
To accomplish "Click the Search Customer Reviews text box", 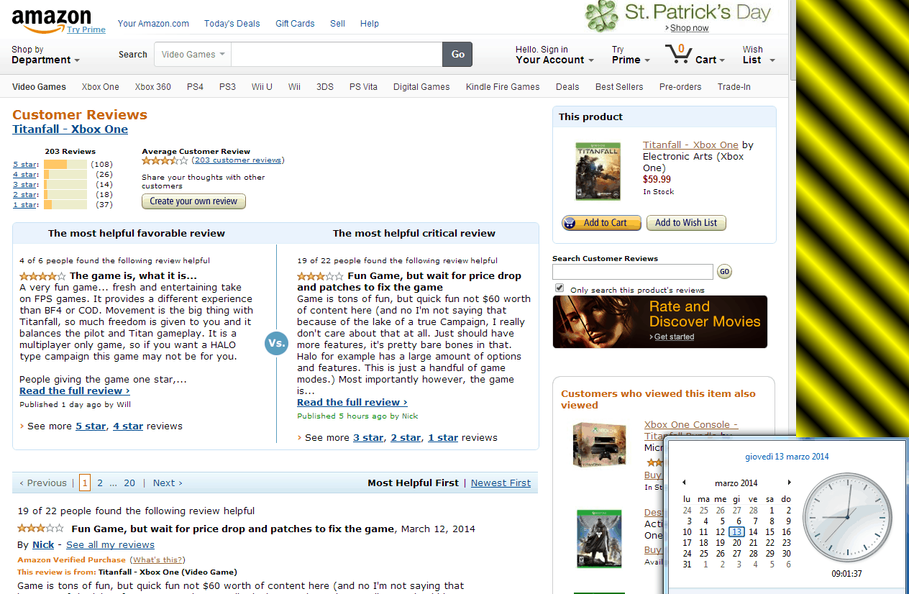I will coord(633,272).
